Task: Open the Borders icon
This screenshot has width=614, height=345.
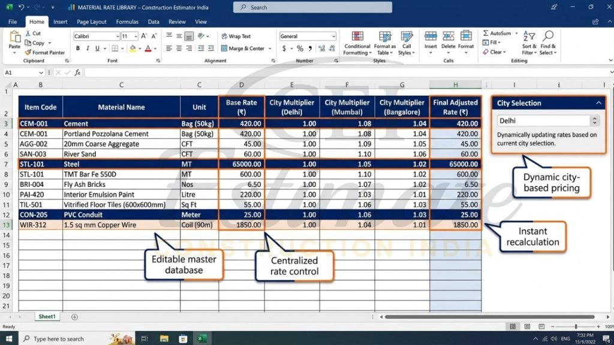Action: pos(115,48)
